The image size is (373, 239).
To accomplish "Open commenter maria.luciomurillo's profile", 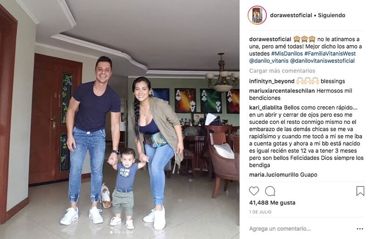I will tap(274, 175).
